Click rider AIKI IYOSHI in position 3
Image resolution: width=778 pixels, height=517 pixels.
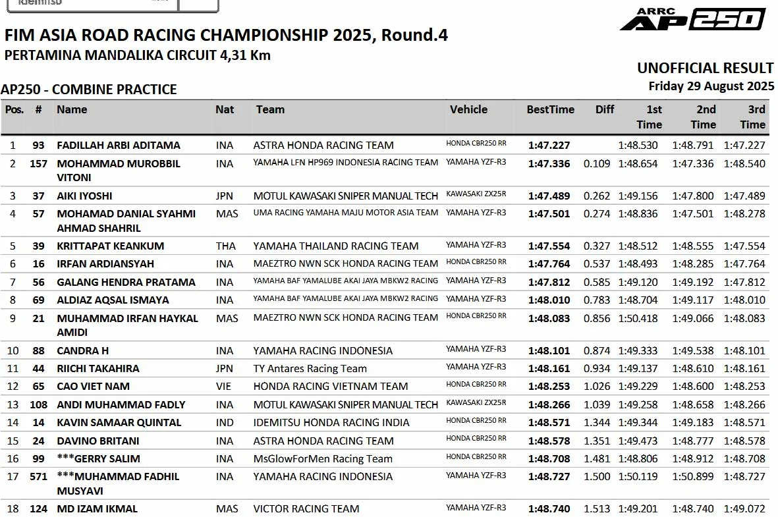[x=84, y=196]
